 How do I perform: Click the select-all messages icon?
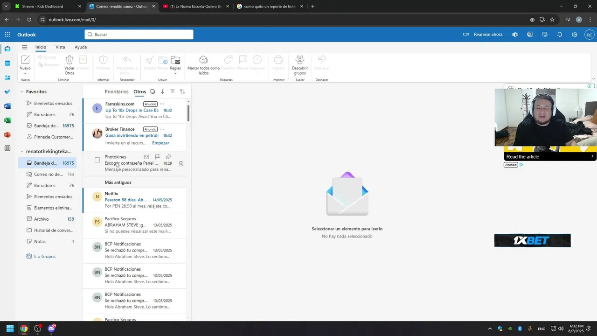pos(153,91)
